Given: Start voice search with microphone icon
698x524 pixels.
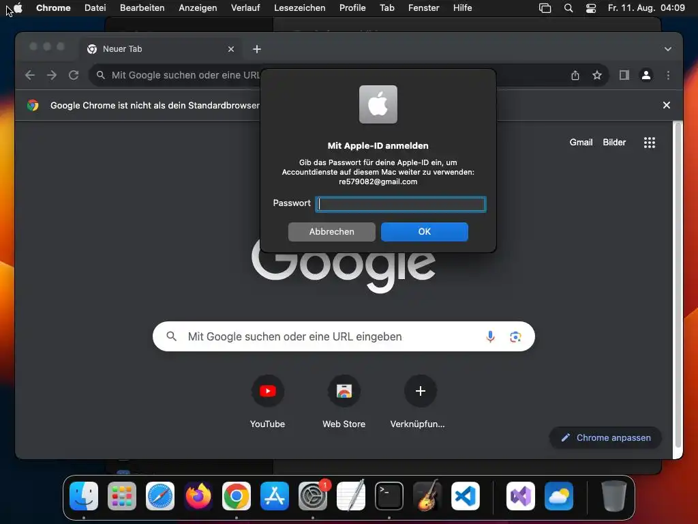Looking at the screenshot, I should click(x=490, y=336).
